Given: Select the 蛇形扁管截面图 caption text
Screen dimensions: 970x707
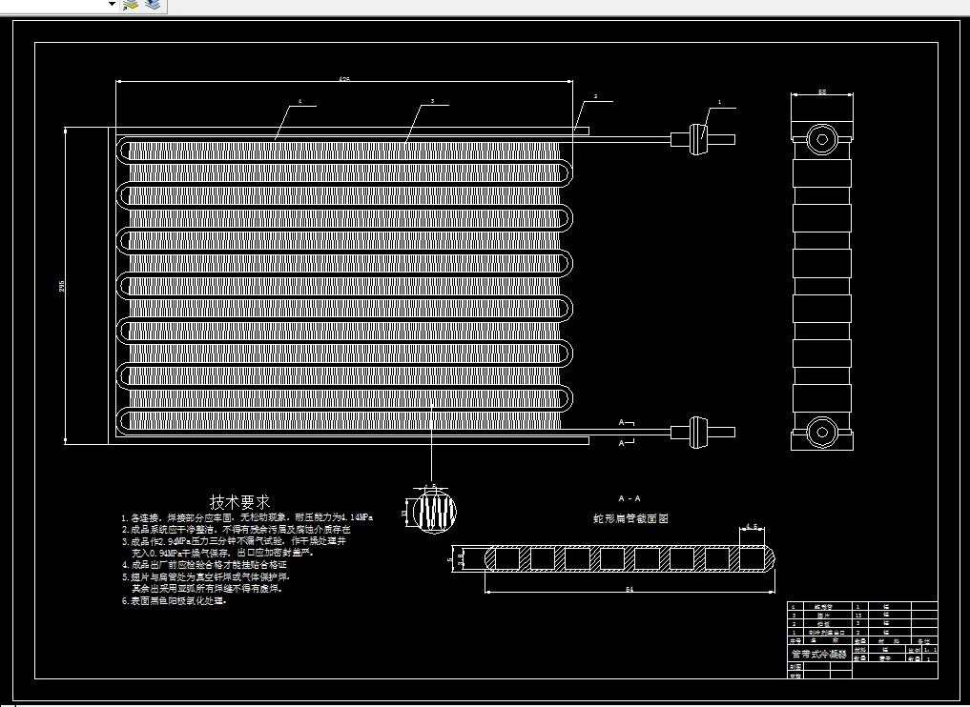Looking at the screenshot, I should click(x=630, y=518).
